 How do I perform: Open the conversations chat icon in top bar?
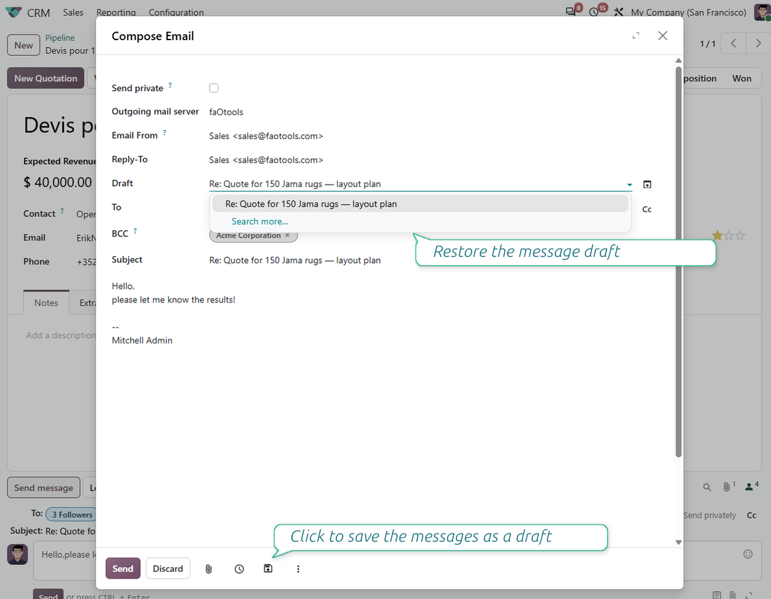tap(570, 12)
